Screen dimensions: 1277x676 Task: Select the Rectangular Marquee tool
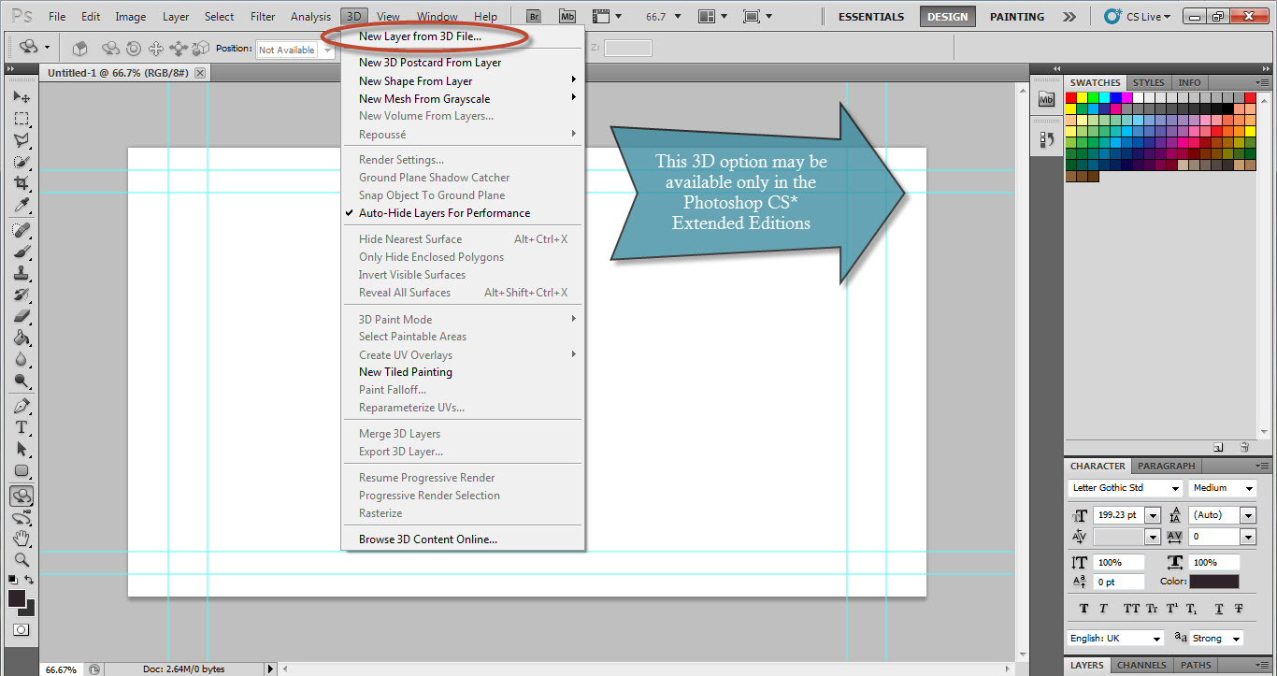pyautogui.click(x=21, y=119)
